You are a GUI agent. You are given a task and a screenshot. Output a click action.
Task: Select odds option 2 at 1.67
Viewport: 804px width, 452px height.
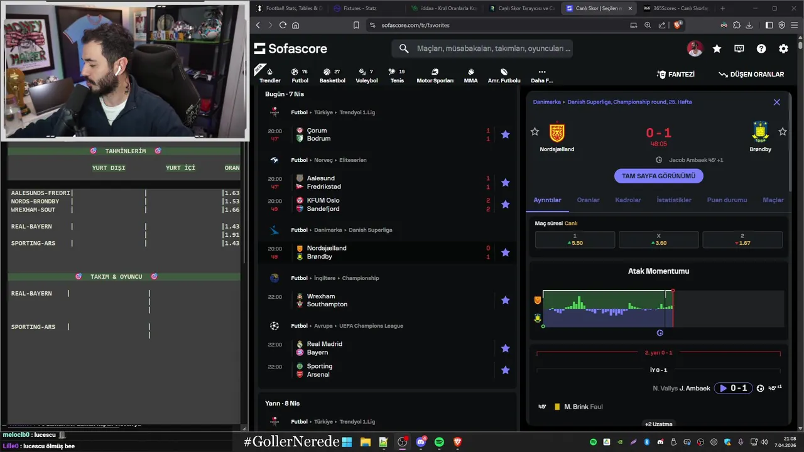click(742, 239)
